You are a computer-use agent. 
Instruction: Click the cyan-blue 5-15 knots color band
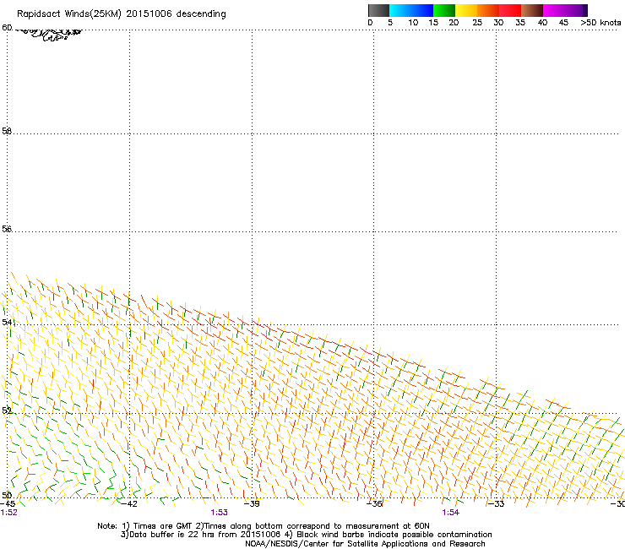[x=411, y=10]
